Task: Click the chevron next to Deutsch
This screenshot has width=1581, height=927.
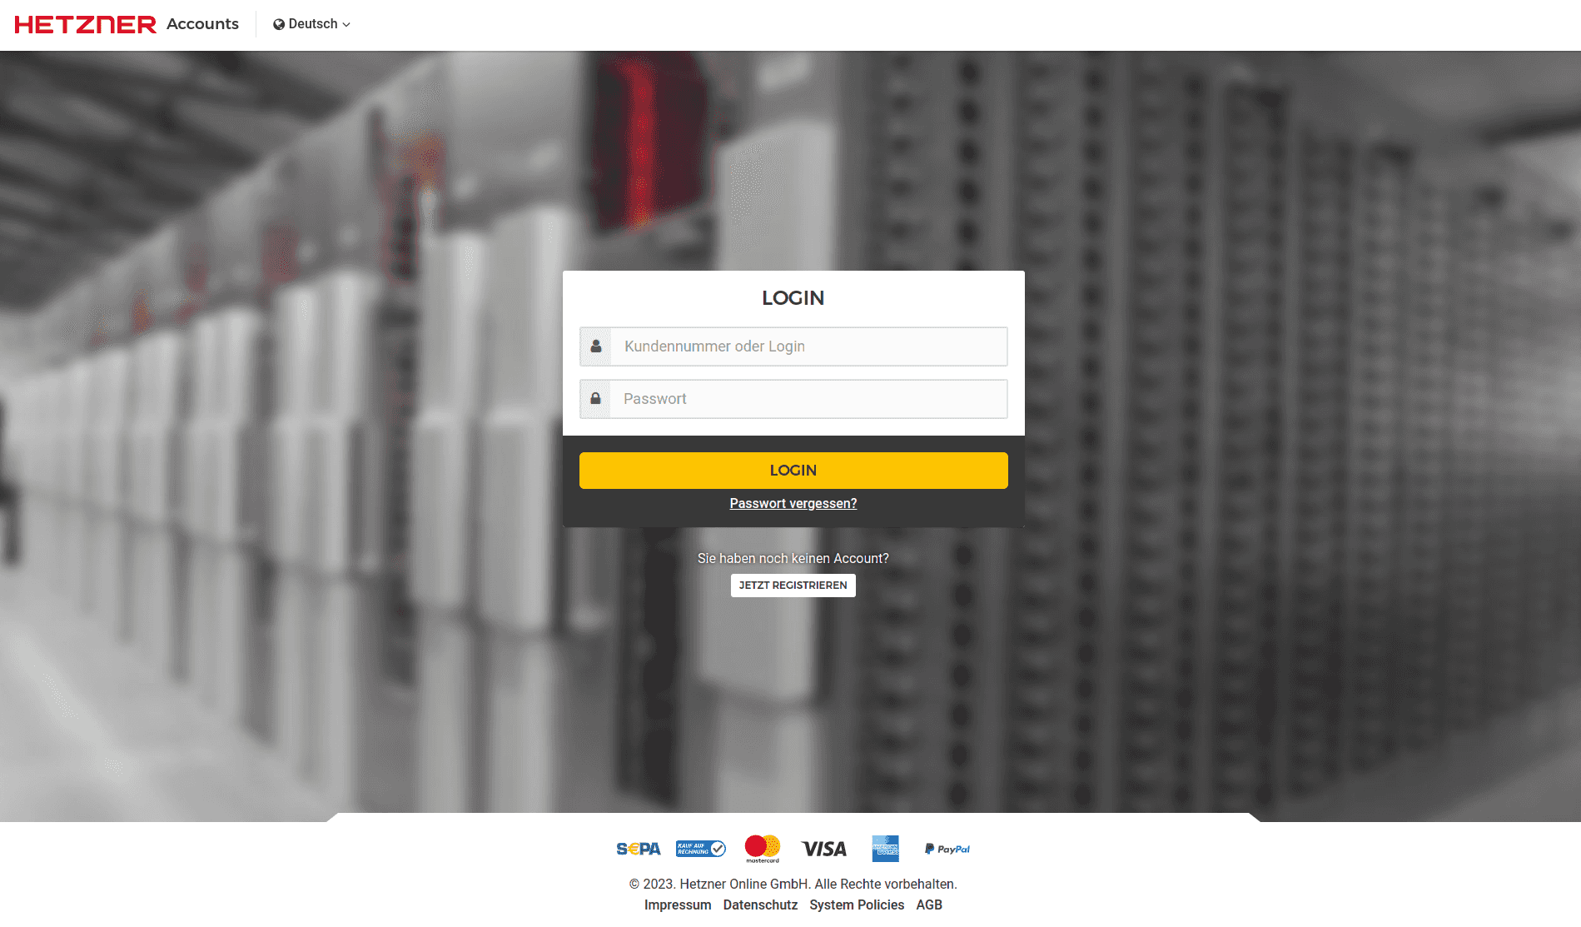Action: pos(346,25)
